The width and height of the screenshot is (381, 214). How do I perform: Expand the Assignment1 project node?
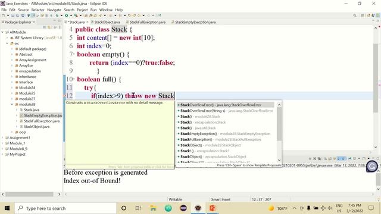pos(2,137)
